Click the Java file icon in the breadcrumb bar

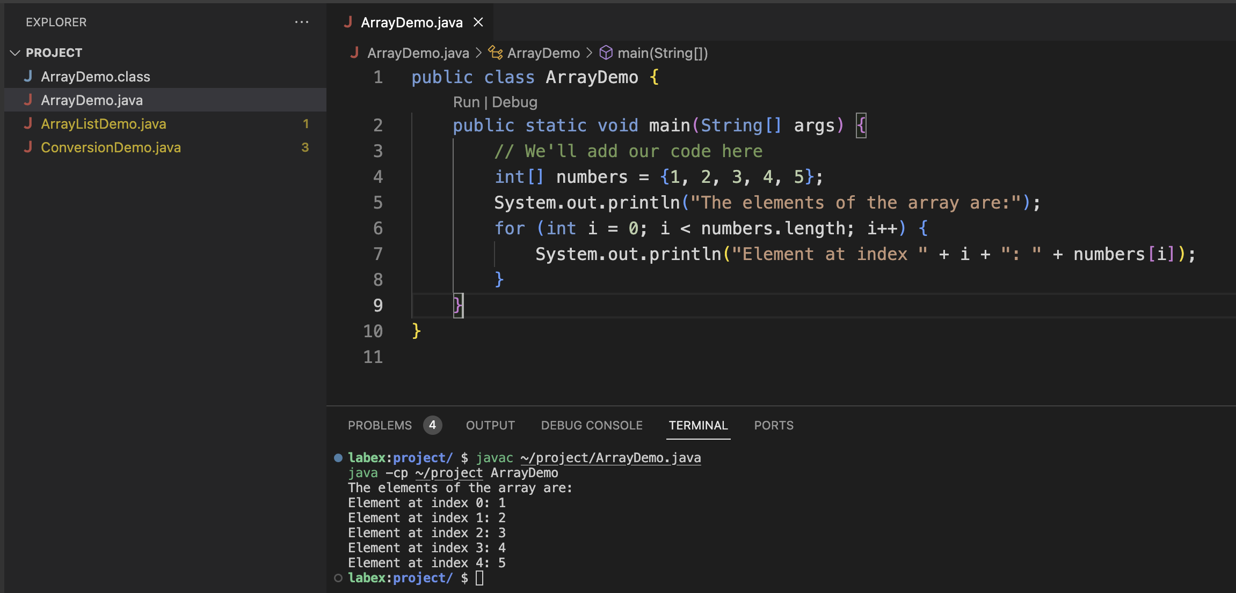click(355, 53)
